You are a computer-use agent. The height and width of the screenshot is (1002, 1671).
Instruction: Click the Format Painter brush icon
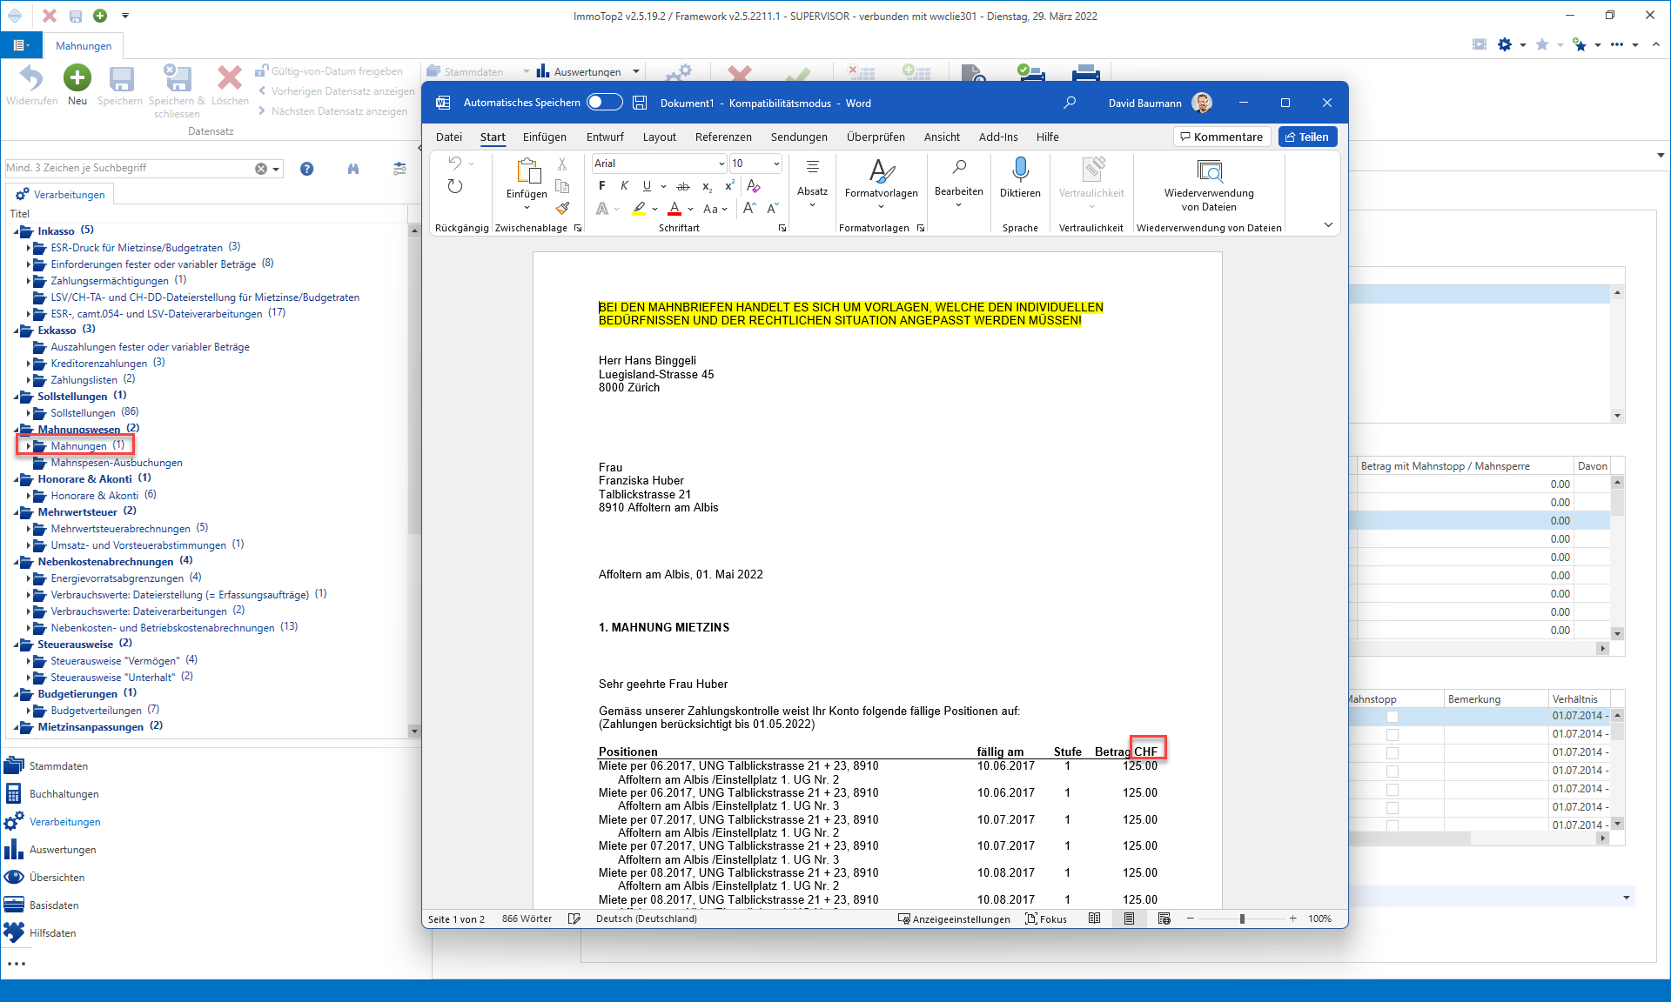click(x=563, y=208)
